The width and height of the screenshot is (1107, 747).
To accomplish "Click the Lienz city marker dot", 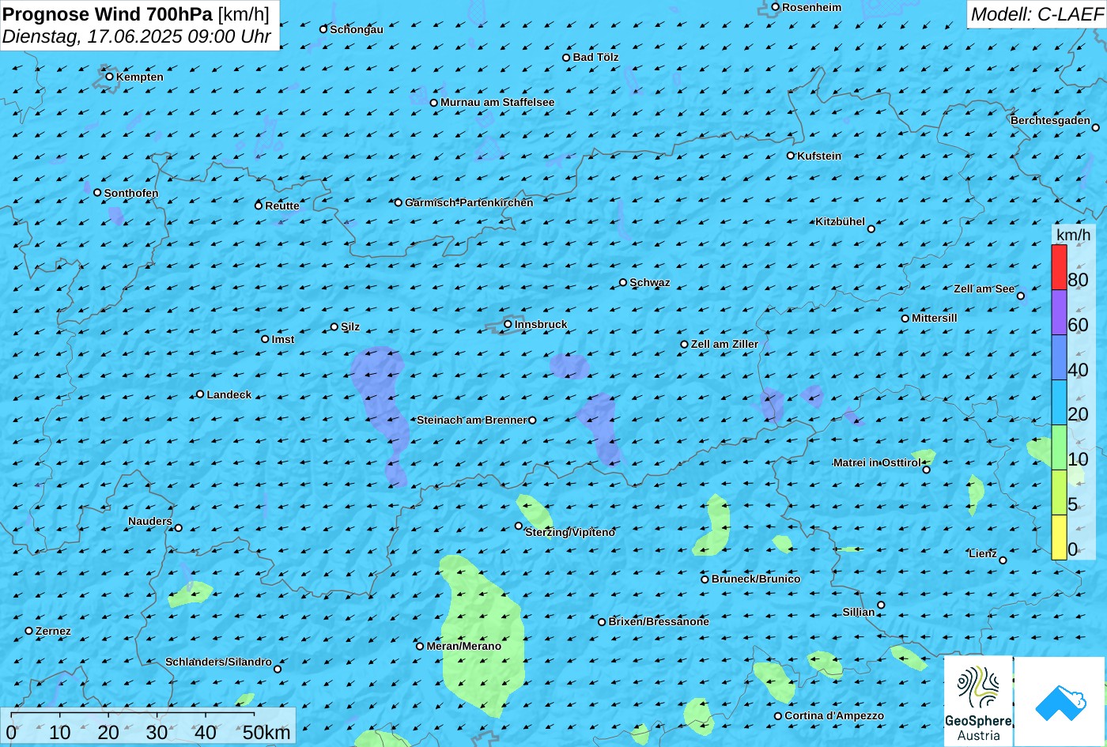I will [1003, 560].
